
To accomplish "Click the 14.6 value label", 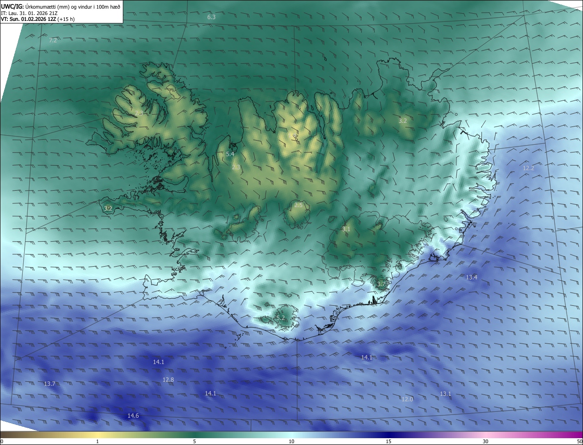I will [x=133, y=416].
